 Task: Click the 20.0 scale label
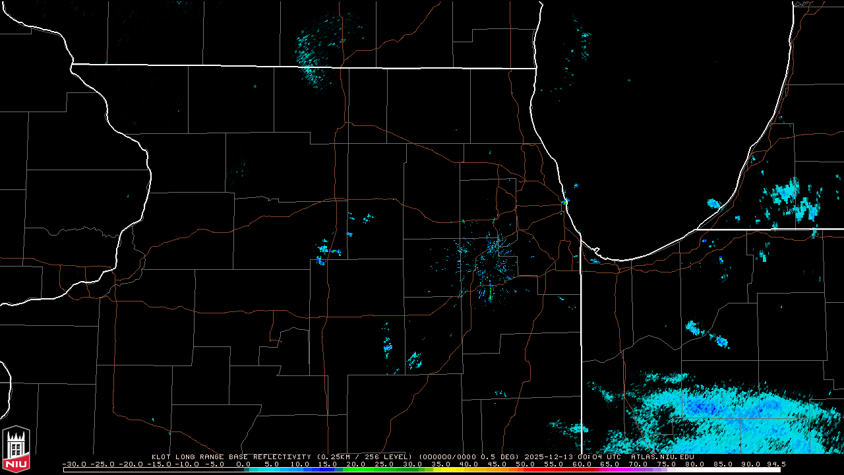356,464
